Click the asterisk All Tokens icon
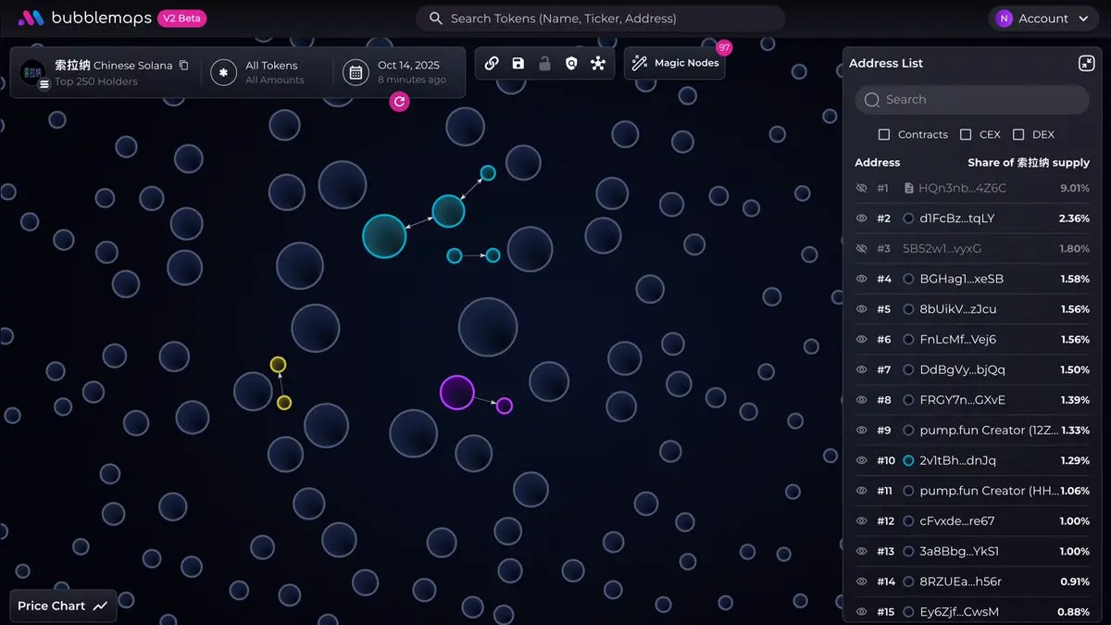Viewport: 1111px width, 625px height. point(223,72)
